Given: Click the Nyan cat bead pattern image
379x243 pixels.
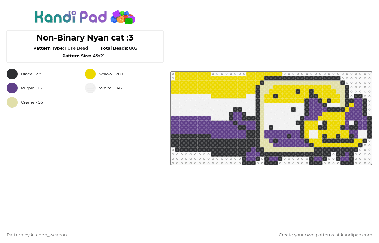Looking at the screenshot, I should coord(271,118).
